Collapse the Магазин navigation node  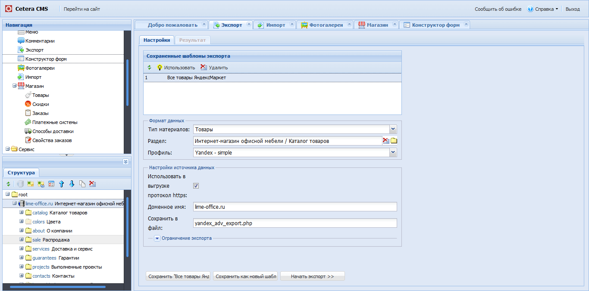click(14, 86)
